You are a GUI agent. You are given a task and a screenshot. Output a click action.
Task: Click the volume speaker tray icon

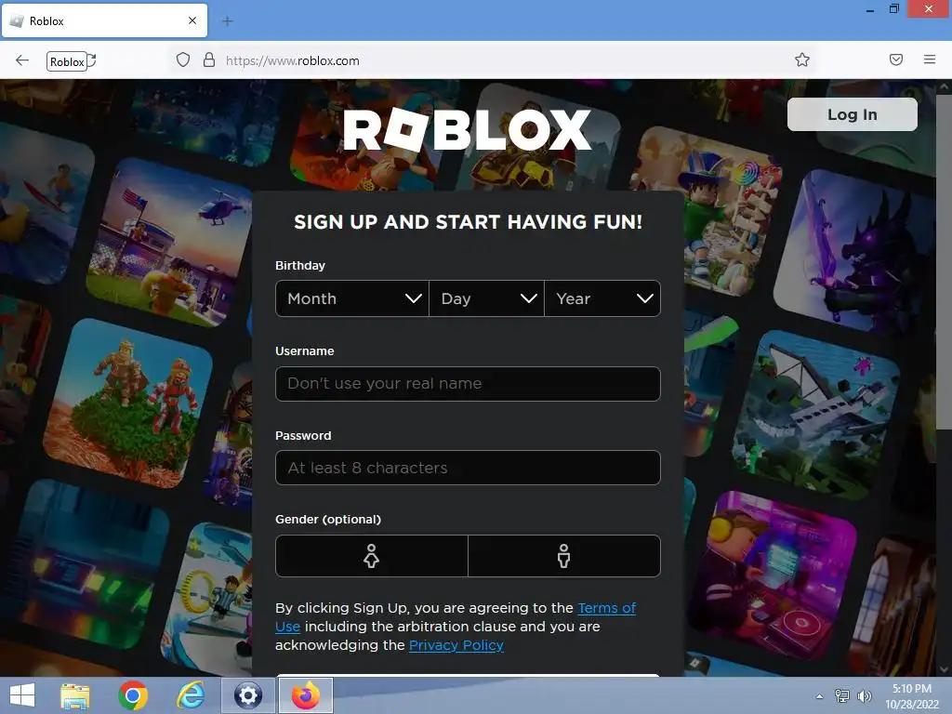coord(864,696)
